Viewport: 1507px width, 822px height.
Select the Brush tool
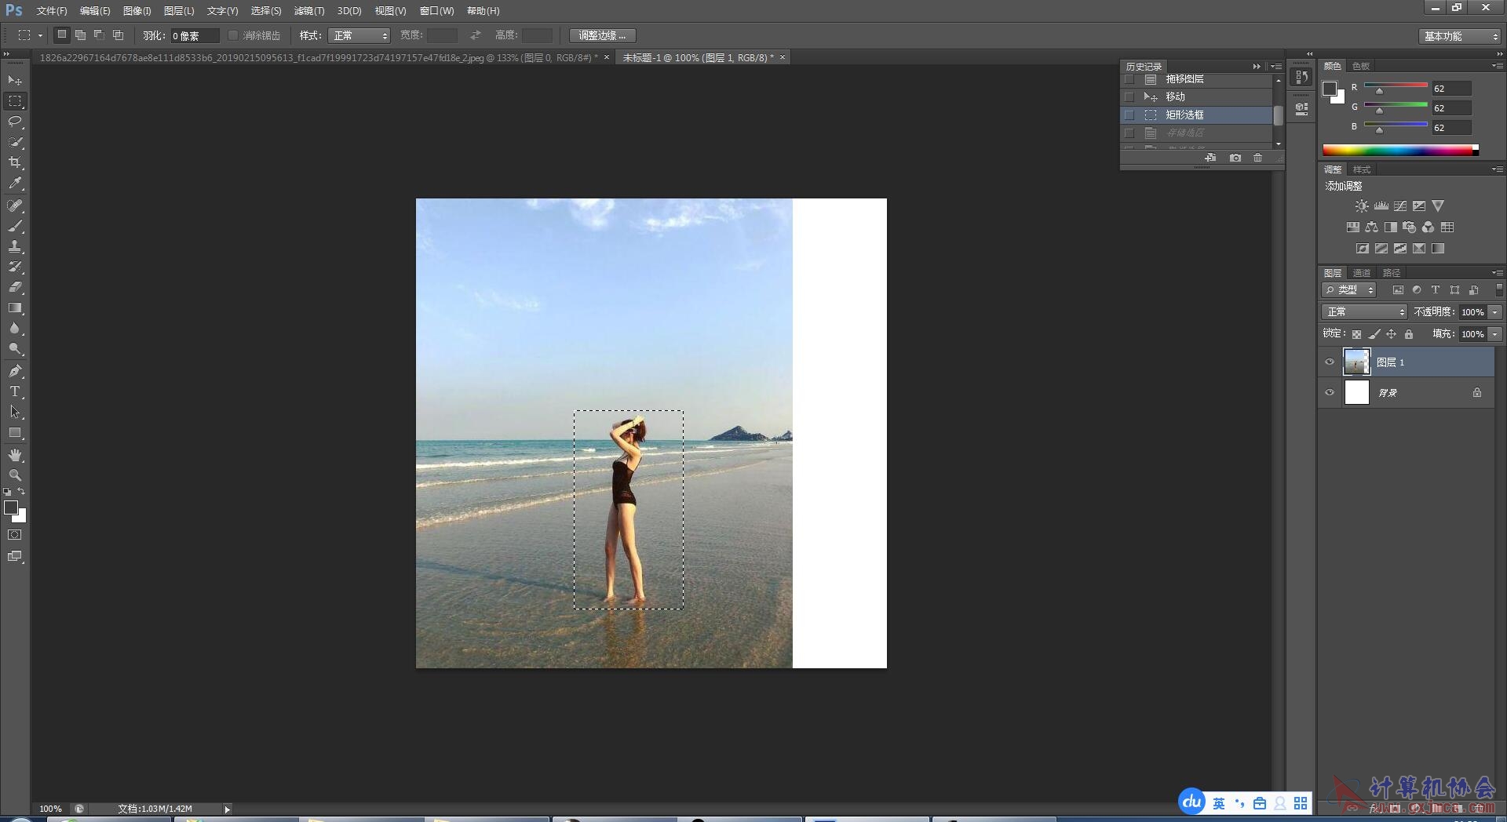coord(15,226)
